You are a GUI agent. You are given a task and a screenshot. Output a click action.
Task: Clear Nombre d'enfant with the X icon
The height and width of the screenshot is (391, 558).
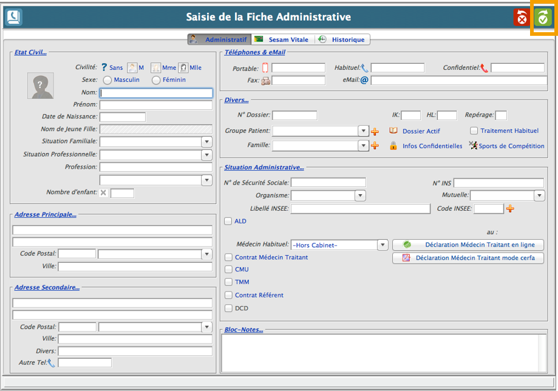pos(103,192)
